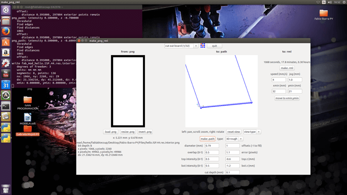Click the speed (mm/s) field showing 4
This screenshot has height=195, width=347.
(x=278, y=80)
